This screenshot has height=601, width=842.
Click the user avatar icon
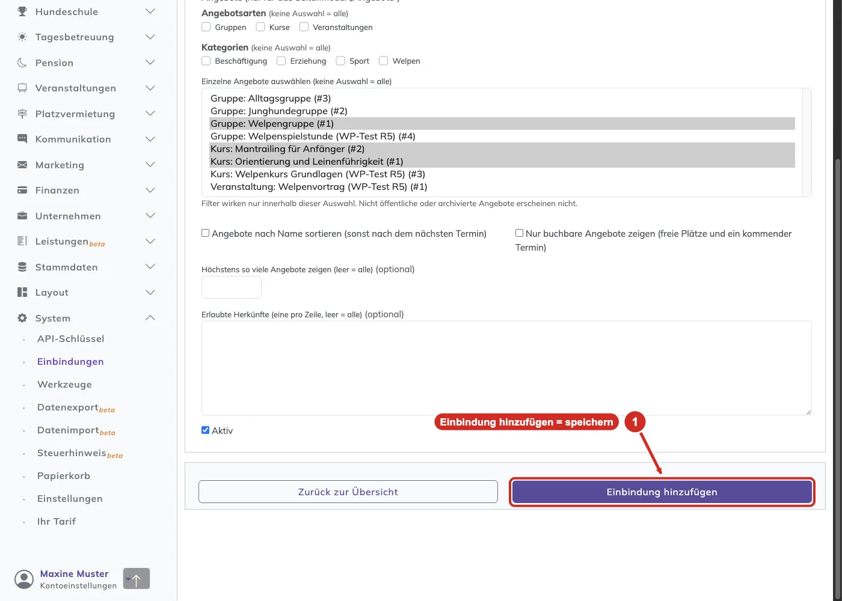(24, 579)
